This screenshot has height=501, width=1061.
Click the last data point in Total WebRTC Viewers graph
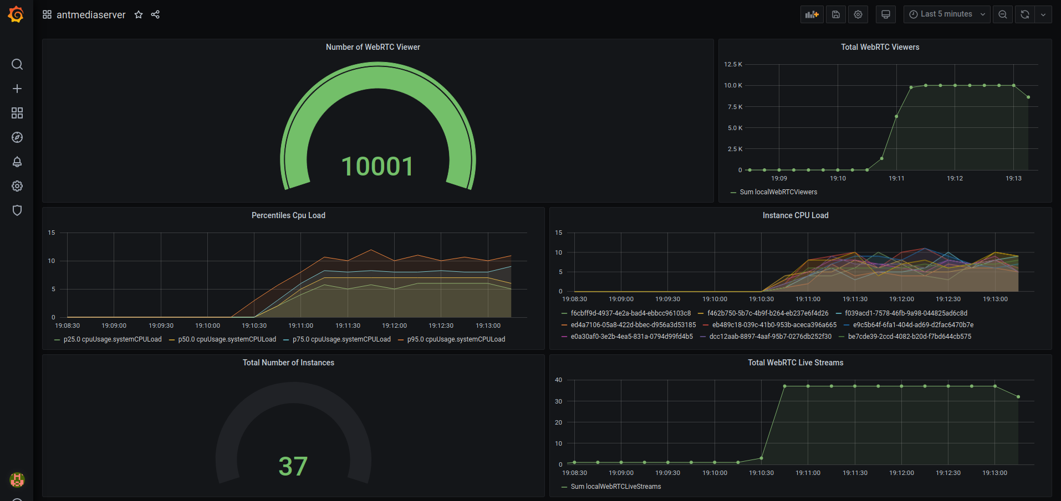pyautogui.click(x=1028, y=97)
